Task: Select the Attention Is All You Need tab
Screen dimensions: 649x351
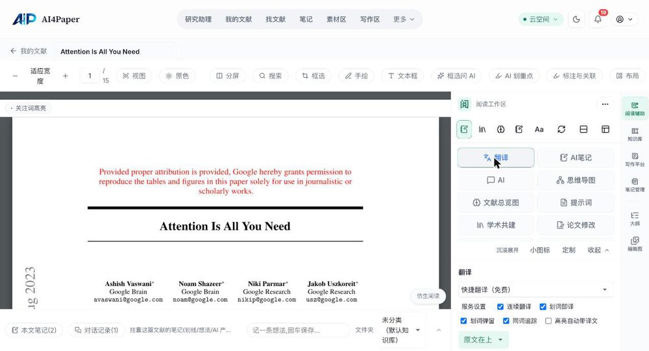Action: 100,52
